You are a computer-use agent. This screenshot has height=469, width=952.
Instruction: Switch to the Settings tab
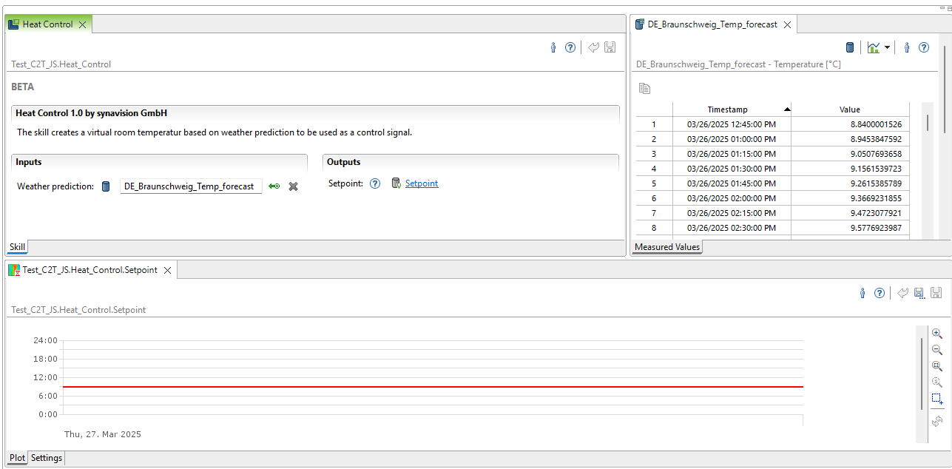(x=47, y=458)
